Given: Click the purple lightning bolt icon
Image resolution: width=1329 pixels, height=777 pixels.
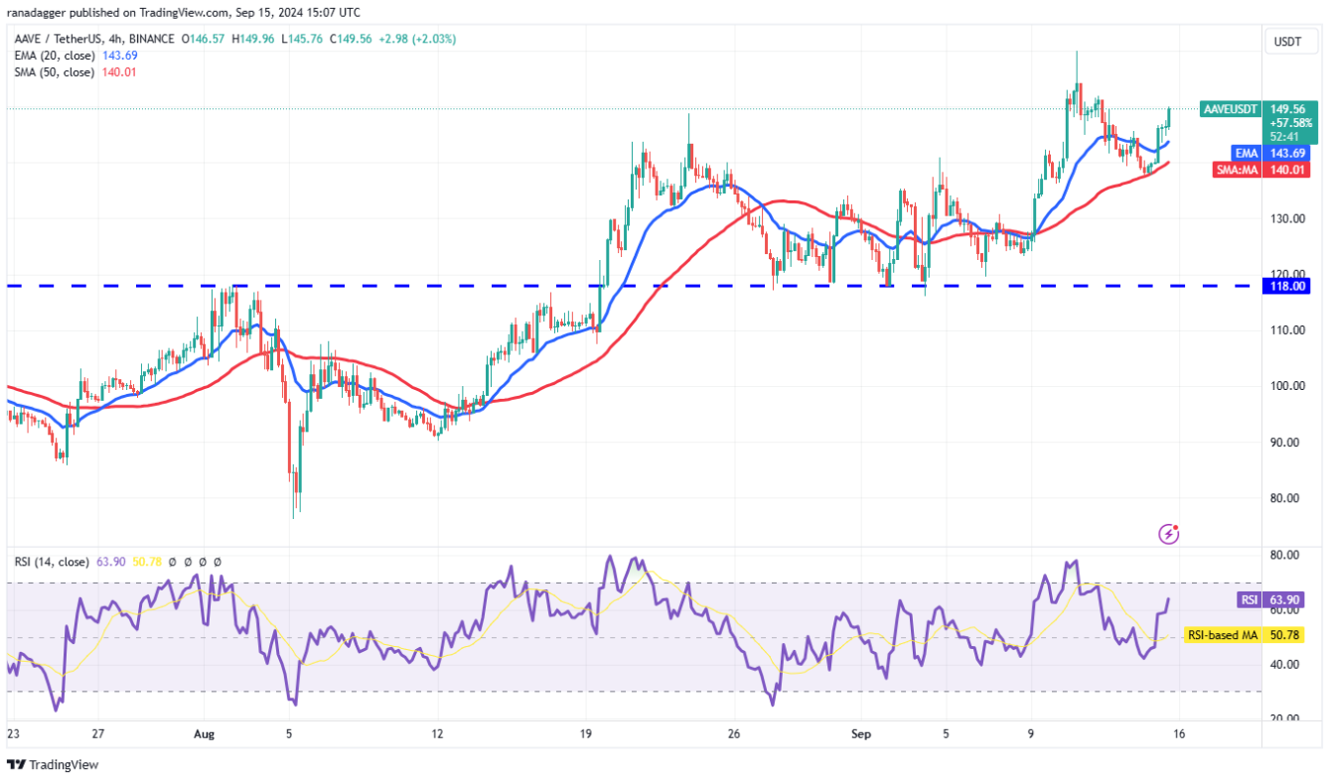Looking at the screenshot, I should pyautogui.click(x=1169, y=534).
